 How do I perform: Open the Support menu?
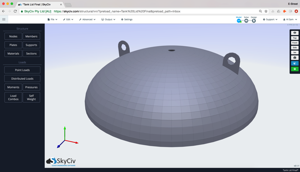point(270,20)
